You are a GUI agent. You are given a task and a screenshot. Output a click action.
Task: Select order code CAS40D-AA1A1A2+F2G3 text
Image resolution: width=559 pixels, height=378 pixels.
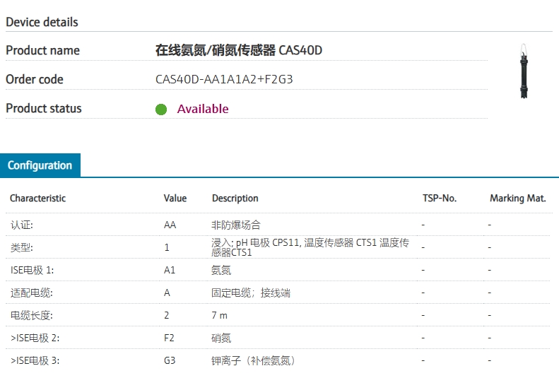224,80
